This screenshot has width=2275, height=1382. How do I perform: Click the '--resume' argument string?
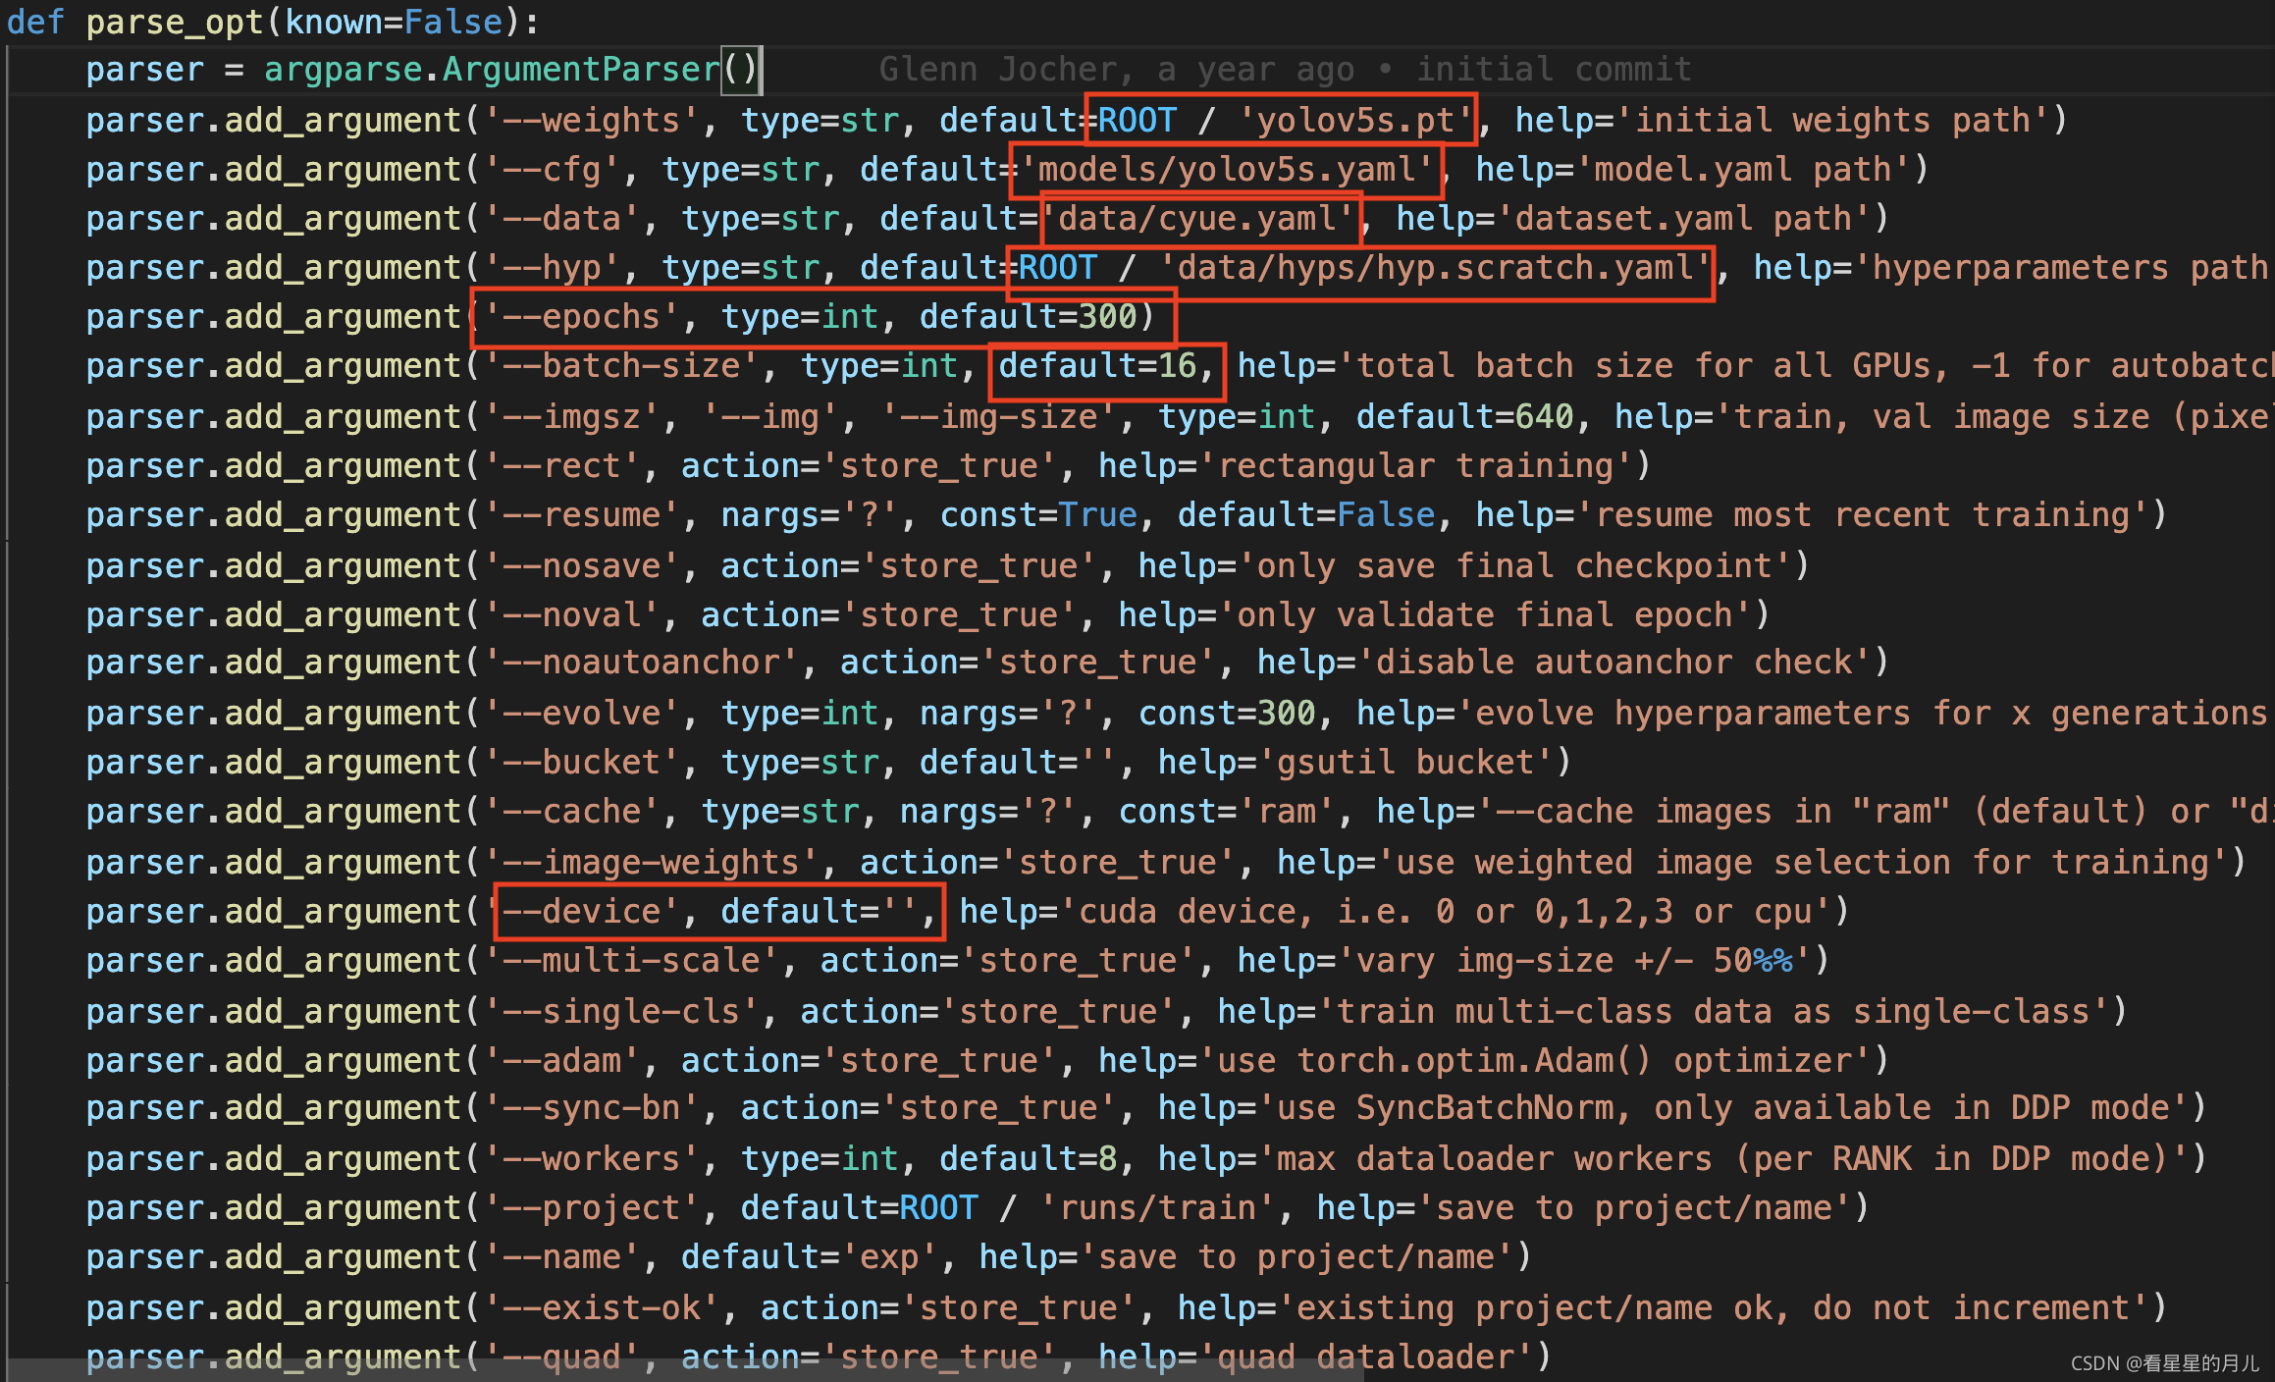[x=582, y=515]
